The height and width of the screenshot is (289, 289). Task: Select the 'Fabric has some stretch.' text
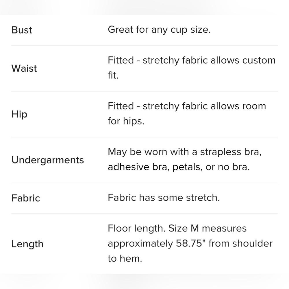(164, 198)
